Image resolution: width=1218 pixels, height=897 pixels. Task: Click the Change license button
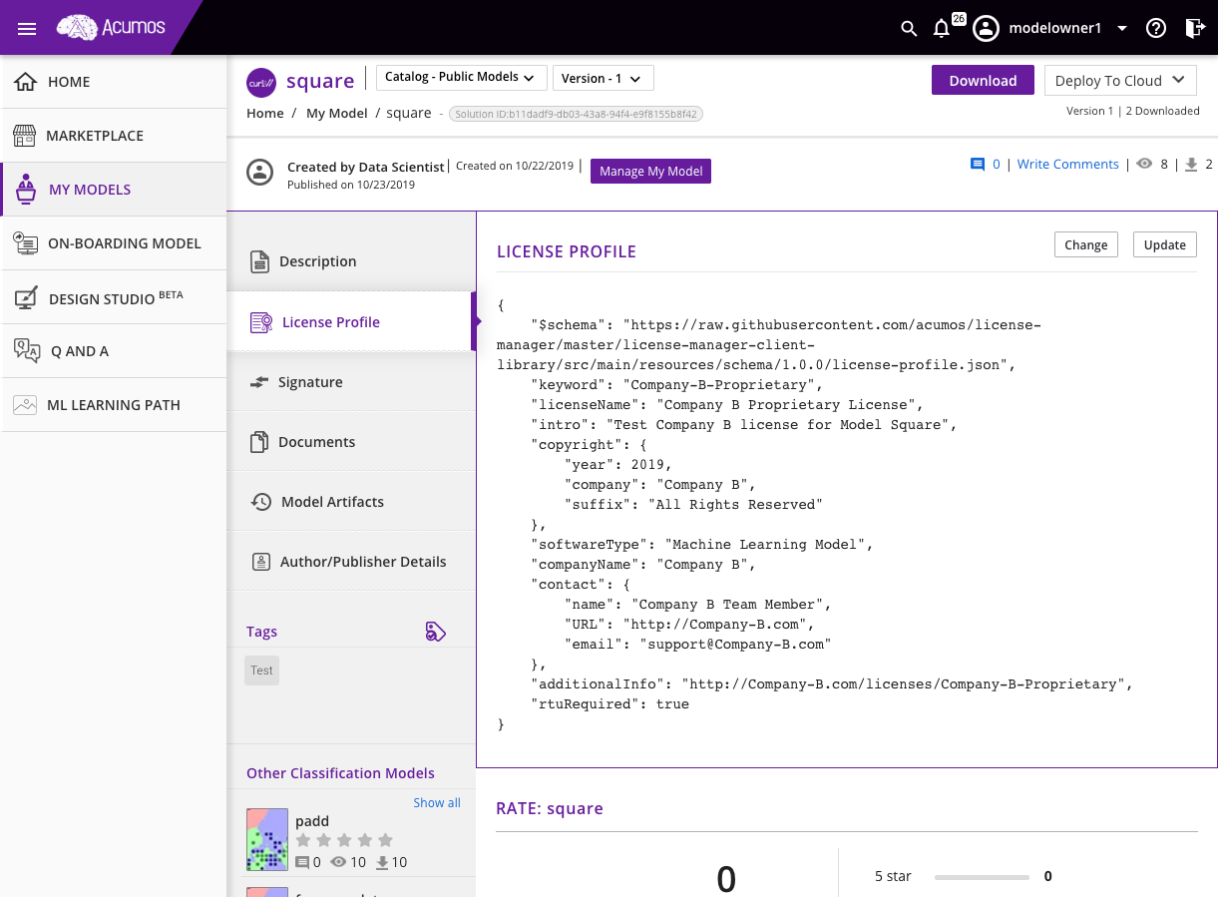[x=1086, y=244]
